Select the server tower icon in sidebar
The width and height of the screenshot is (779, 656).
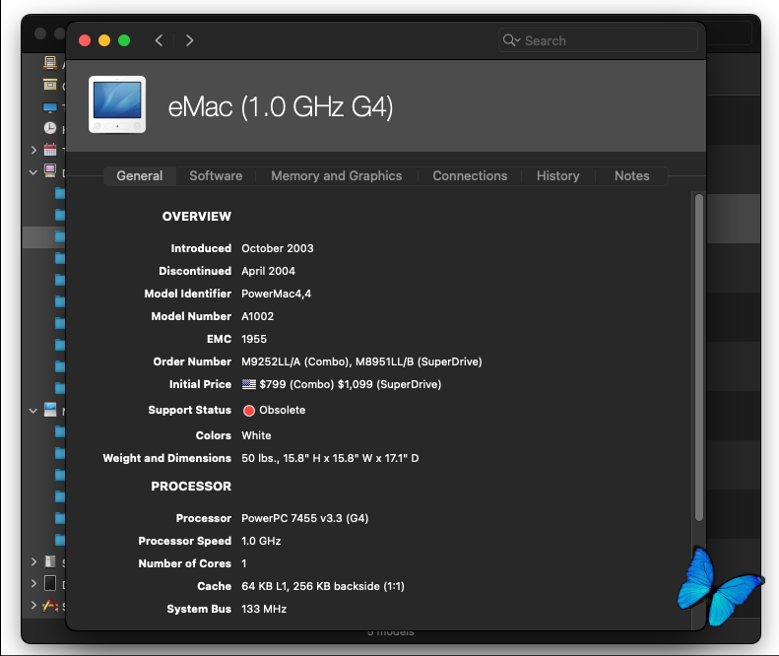click(49, 561)
